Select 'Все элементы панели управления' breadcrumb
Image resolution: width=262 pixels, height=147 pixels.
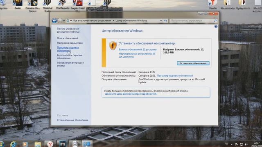92,21
